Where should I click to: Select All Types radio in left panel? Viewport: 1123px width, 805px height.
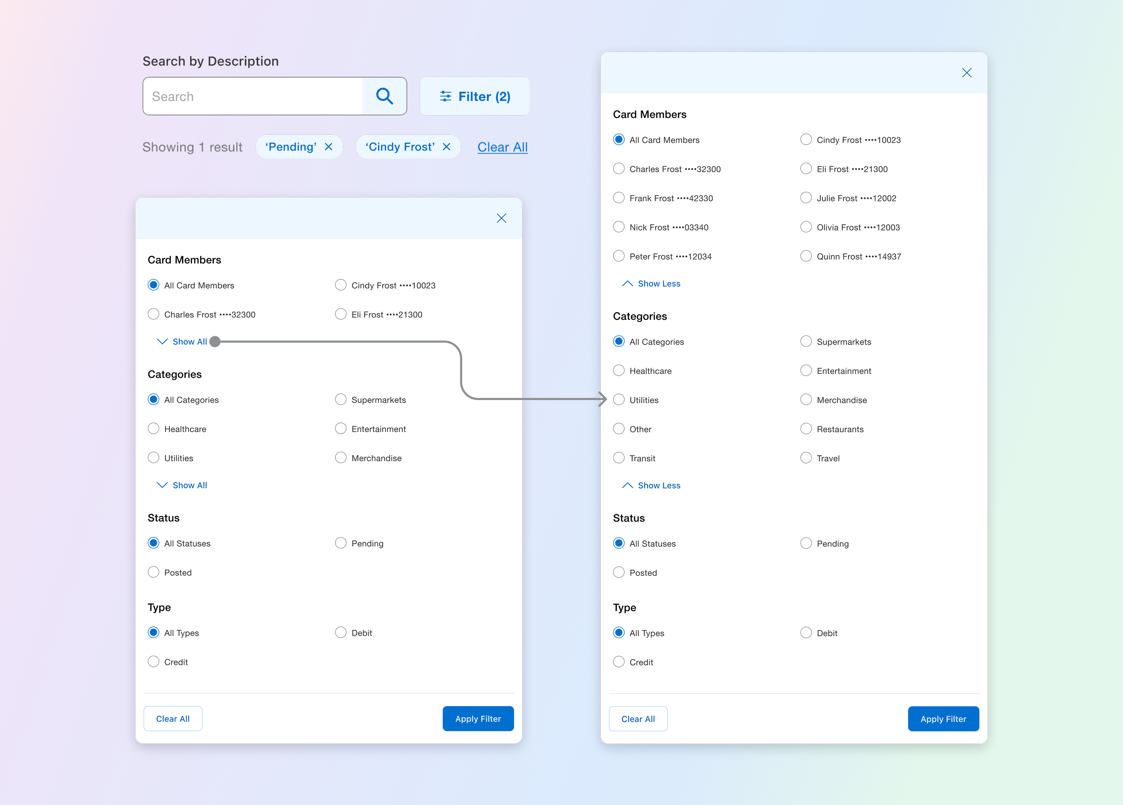tap(153, 633)
